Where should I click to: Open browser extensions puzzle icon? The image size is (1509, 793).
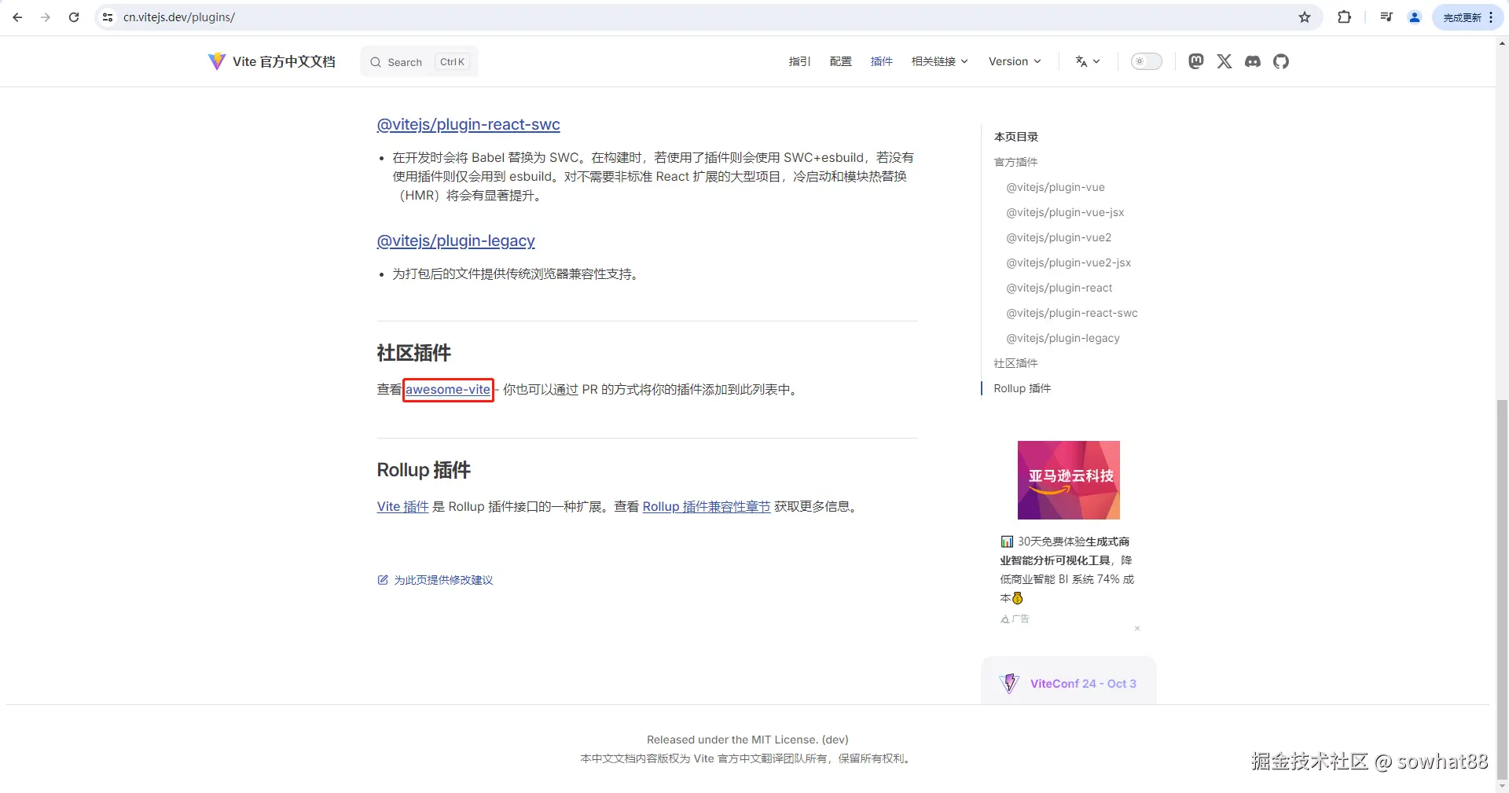1345,17
